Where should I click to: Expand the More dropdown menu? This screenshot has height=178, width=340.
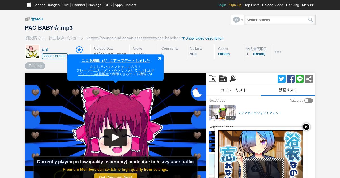coord(131,5)
